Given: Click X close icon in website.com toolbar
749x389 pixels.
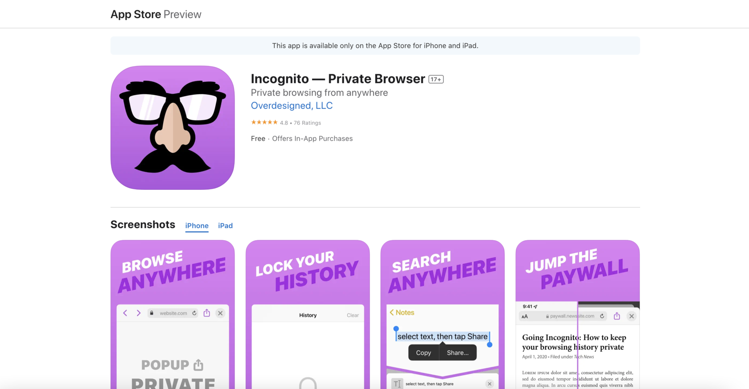Looking at the screenshot, I should [x=220, y=313].
